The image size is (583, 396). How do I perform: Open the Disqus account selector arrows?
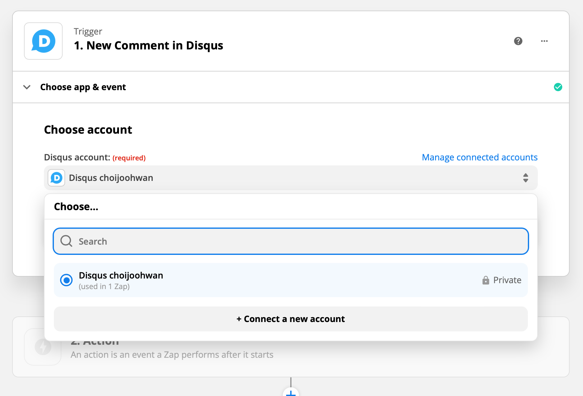[x=526, y=178]
